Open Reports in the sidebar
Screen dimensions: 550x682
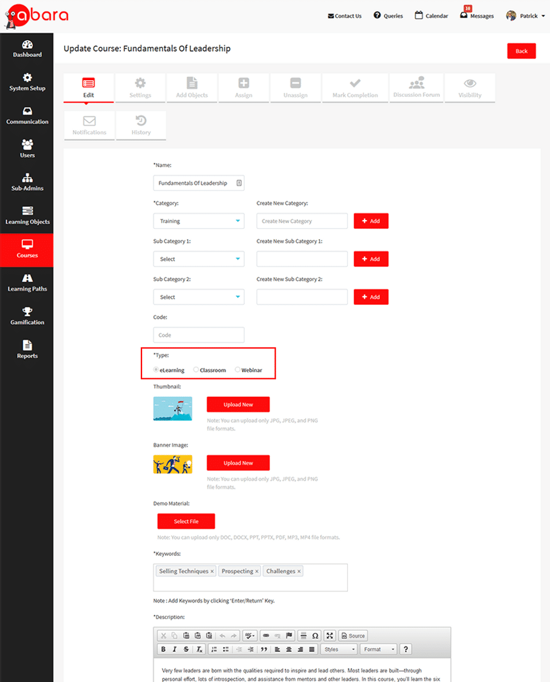[x=27, y=350]
